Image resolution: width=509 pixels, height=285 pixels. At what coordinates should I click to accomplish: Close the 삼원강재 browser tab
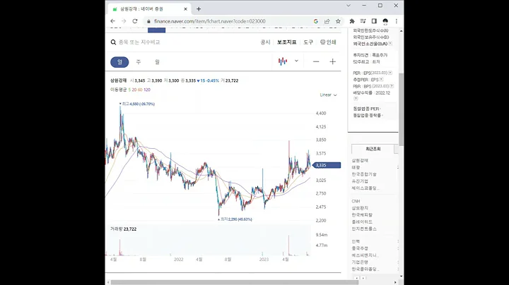coord(185,9)
